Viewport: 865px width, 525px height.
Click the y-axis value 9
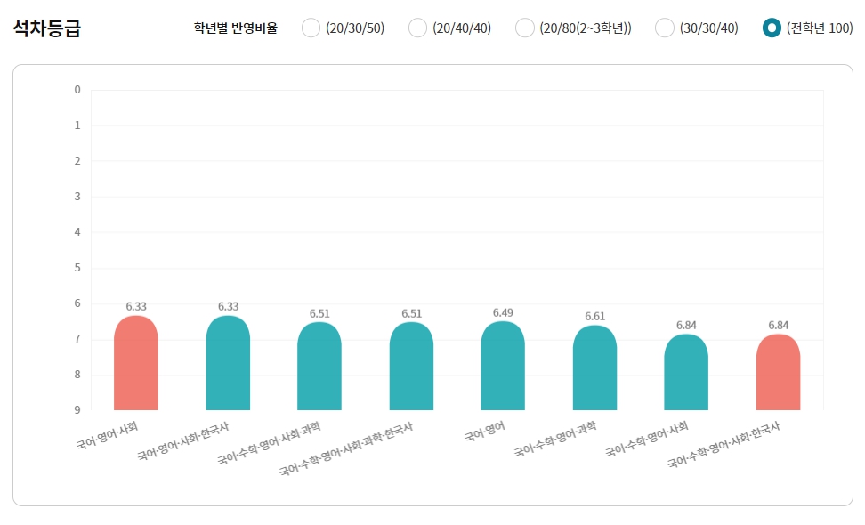pos(77,409)
